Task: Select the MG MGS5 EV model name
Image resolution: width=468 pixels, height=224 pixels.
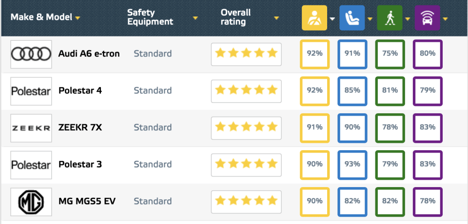Action: (87, 201)
